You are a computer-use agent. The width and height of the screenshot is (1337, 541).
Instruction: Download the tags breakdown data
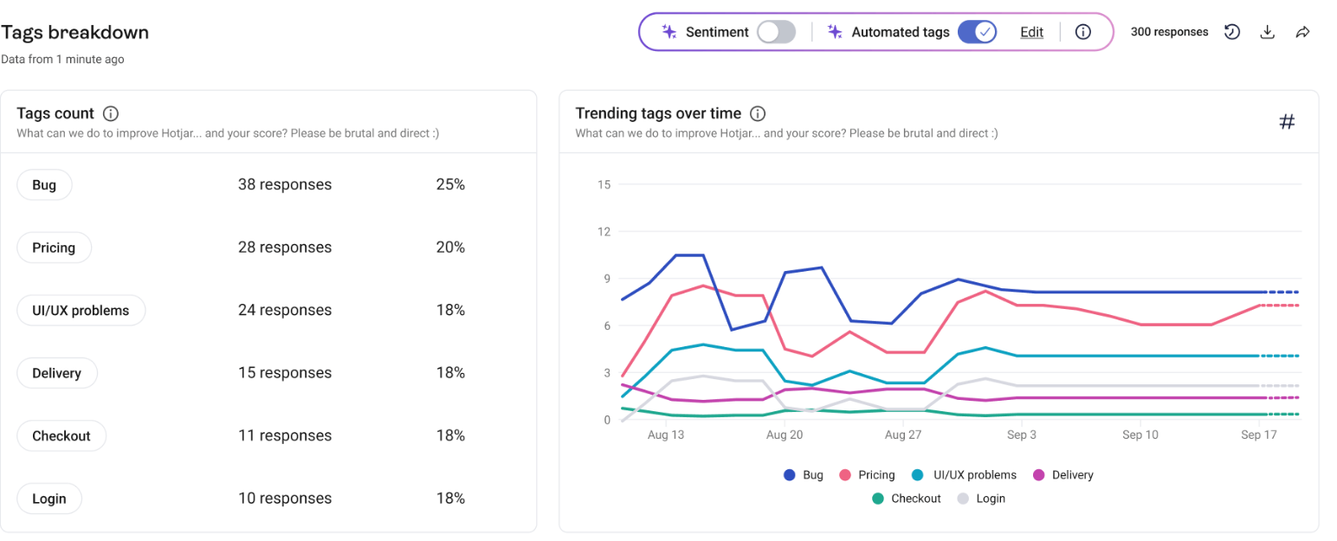pyautogui.click(x=1267, y=31)
